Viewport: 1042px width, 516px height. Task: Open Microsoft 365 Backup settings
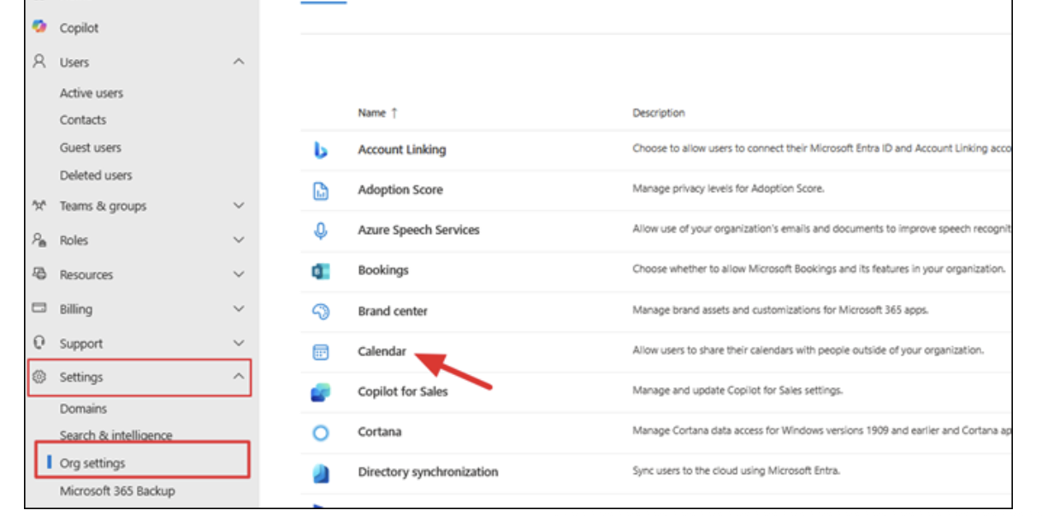pyautogui.click(x=117, y=491)
